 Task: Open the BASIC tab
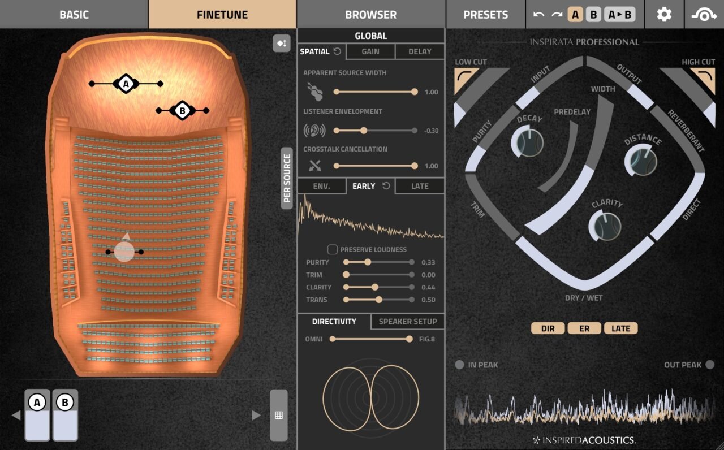click(x=74, y=15)
